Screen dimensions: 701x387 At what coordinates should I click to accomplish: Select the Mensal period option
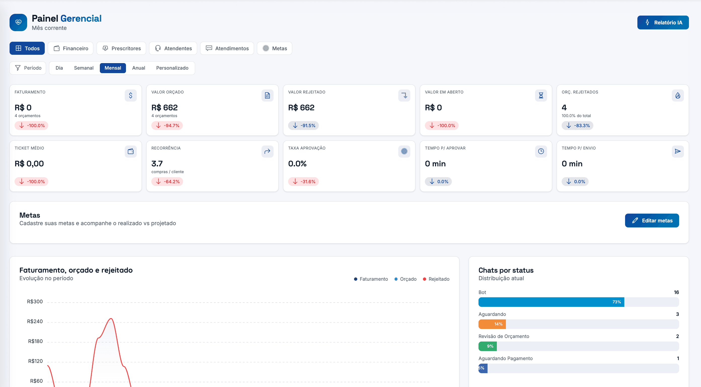[x=113, y=68]
